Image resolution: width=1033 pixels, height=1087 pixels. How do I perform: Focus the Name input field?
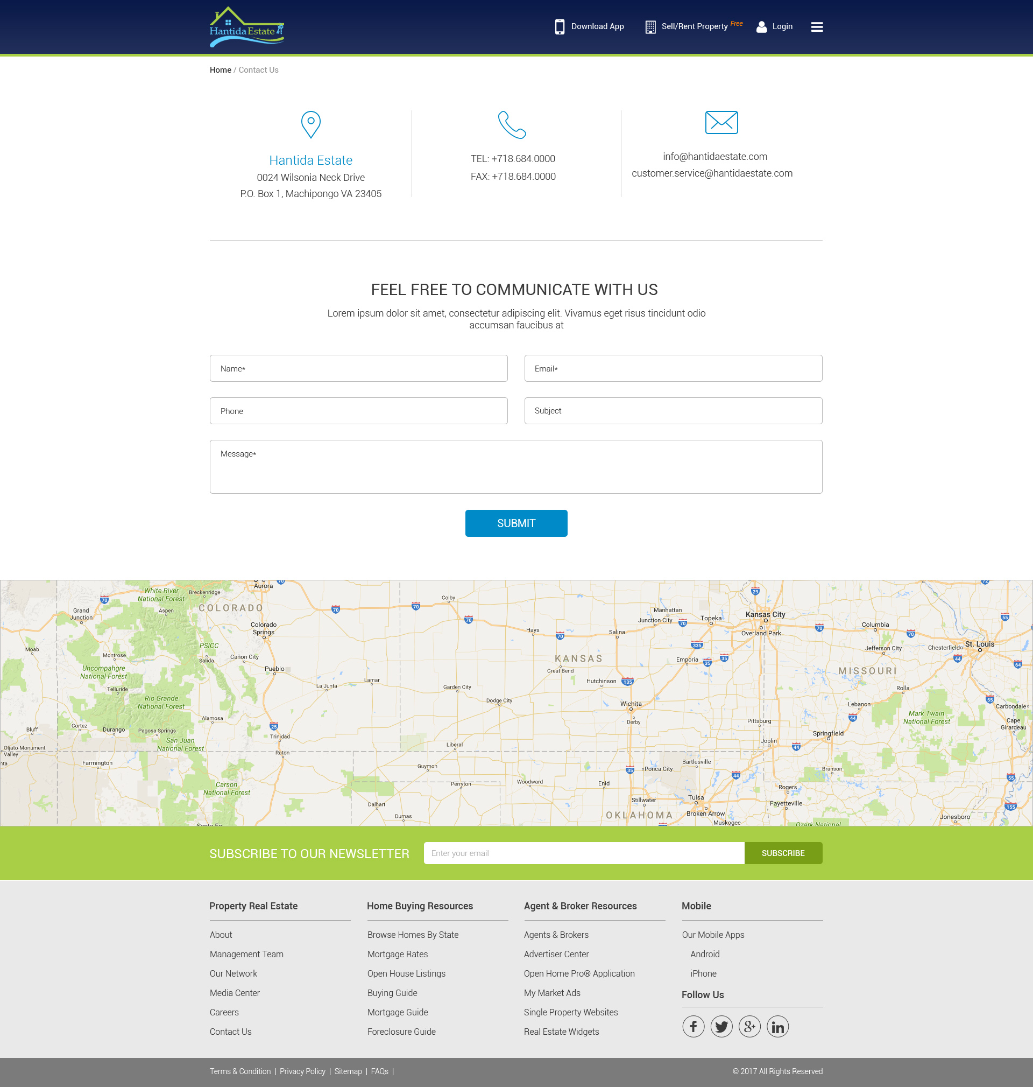pos(358,369)
